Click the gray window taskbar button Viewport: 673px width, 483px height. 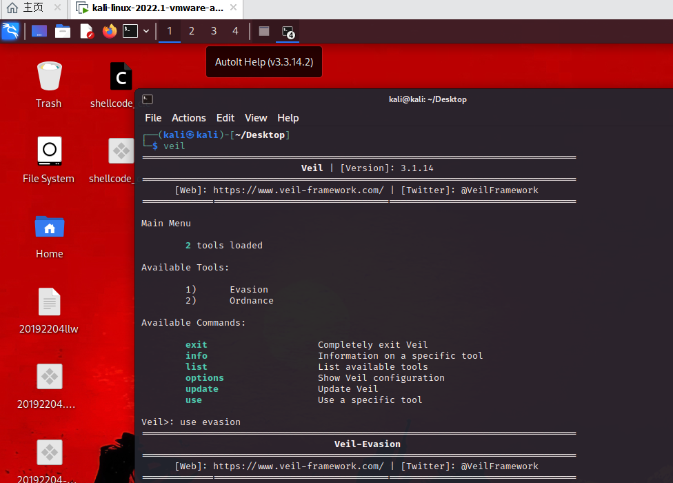coord(264,31)
